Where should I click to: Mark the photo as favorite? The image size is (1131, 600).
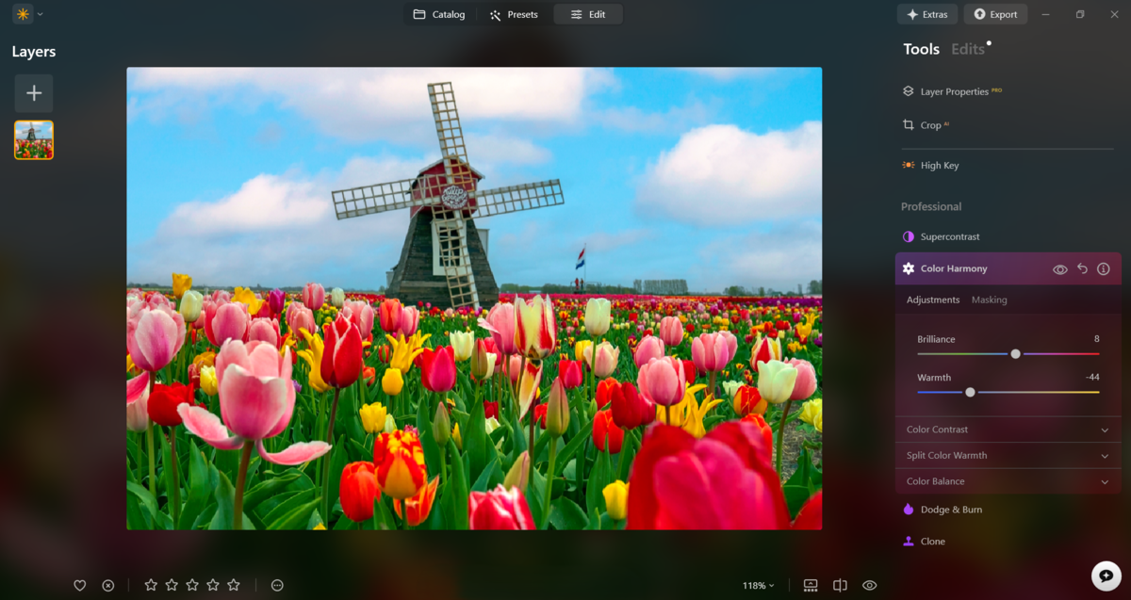80,584
